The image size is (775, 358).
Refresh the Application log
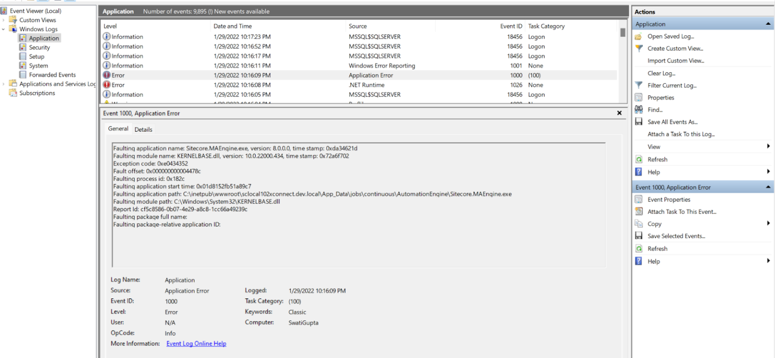(656, 159)
